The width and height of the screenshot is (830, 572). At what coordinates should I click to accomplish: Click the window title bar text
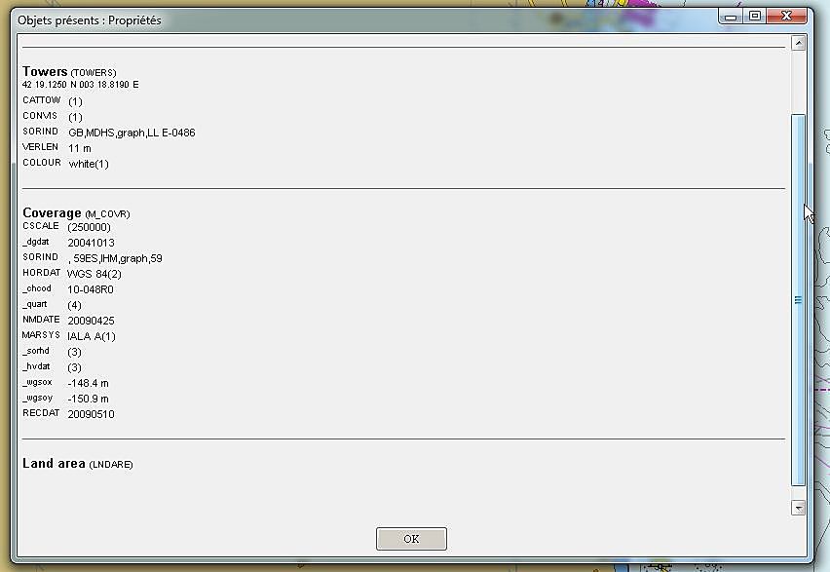(x=90, y=20)
